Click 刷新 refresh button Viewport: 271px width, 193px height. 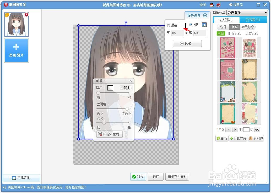(222, 138)
